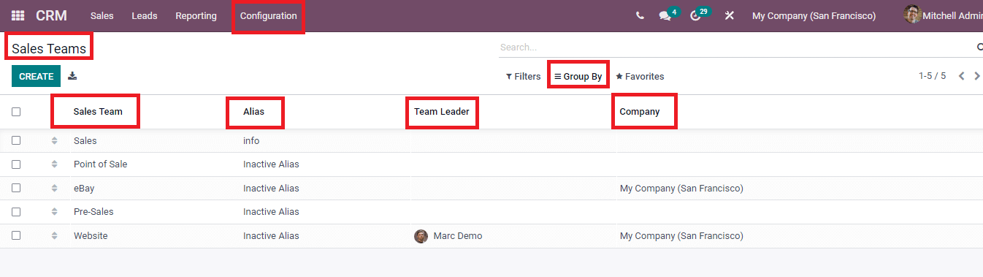Click the debug tools X icon

point(729,15)
